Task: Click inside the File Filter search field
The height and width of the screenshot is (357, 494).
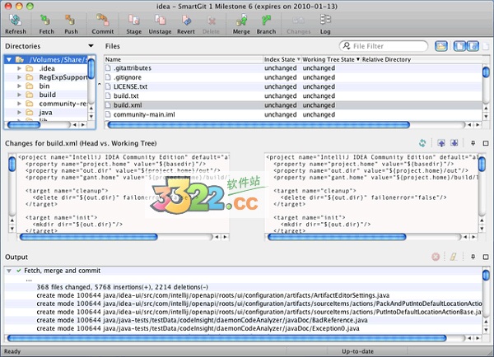Action: 384,46
